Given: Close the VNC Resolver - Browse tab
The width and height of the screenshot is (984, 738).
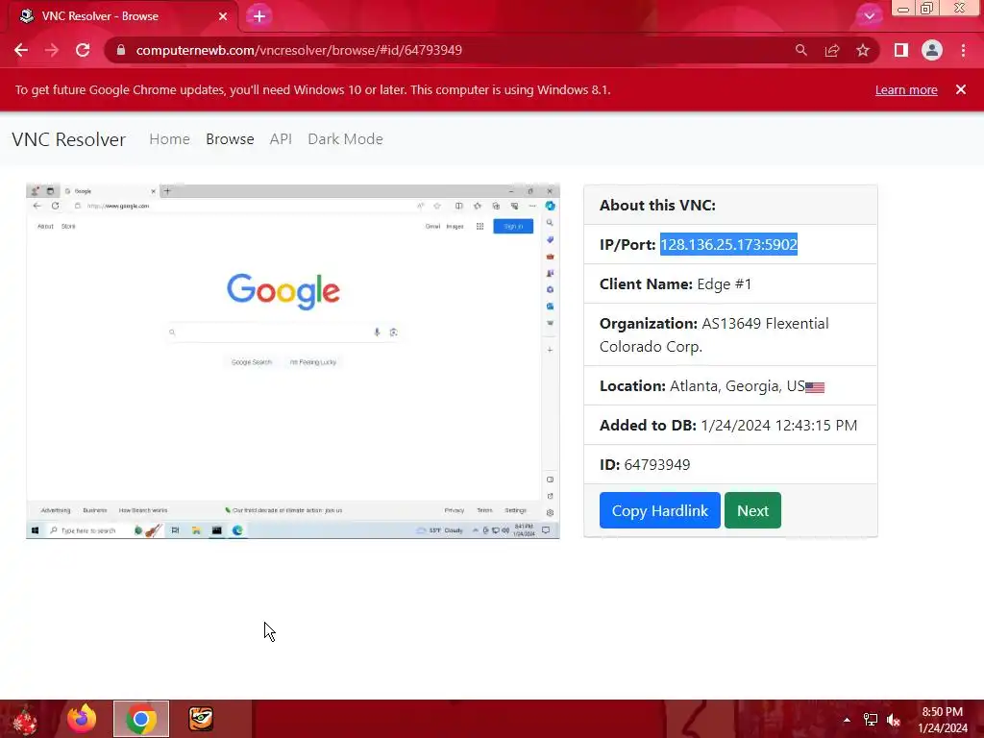Looking at the screenshot, I should [x=223, y=16].
